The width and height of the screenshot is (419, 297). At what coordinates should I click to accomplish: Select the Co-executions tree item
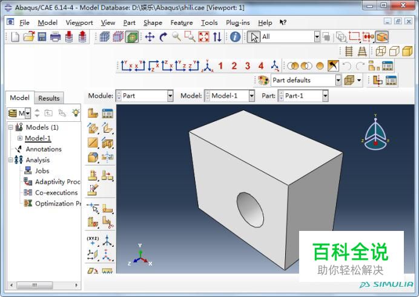(x=56, y=193)
